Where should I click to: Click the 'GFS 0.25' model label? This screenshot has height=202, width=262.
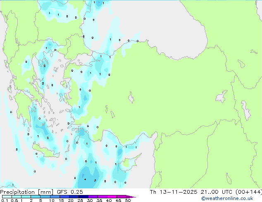click(x=70, y=192)
